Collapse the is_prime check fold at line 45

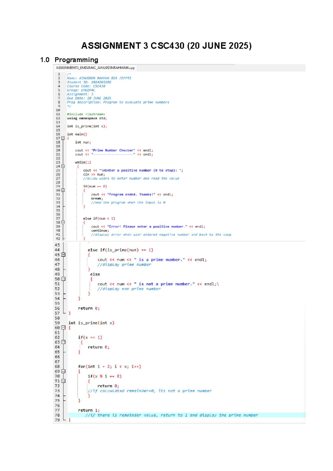pos(64,255)
